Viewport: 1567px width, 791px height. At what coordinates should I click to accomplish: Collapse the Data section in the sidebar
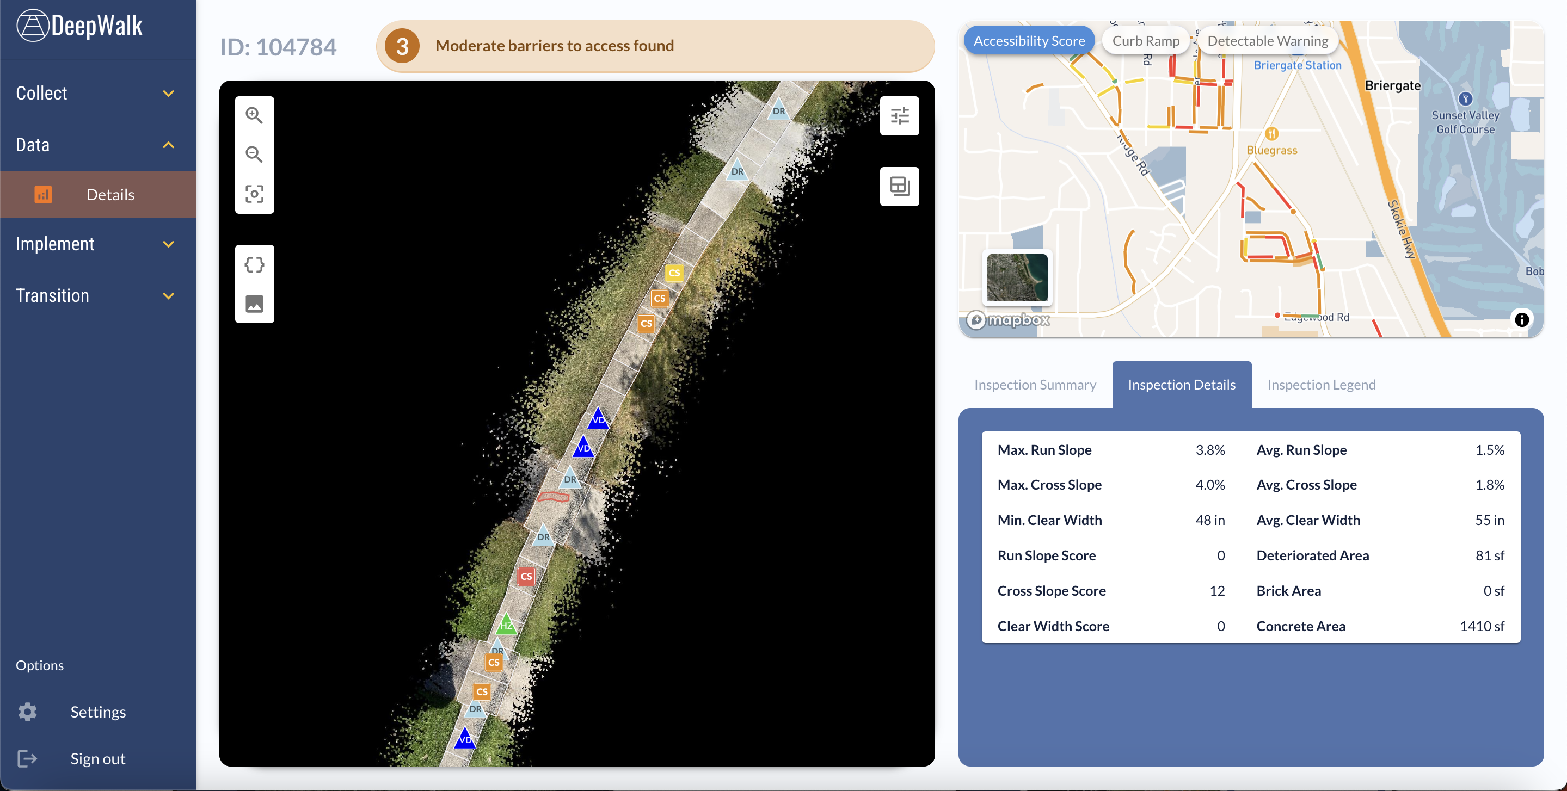click(x=97, y=145)
